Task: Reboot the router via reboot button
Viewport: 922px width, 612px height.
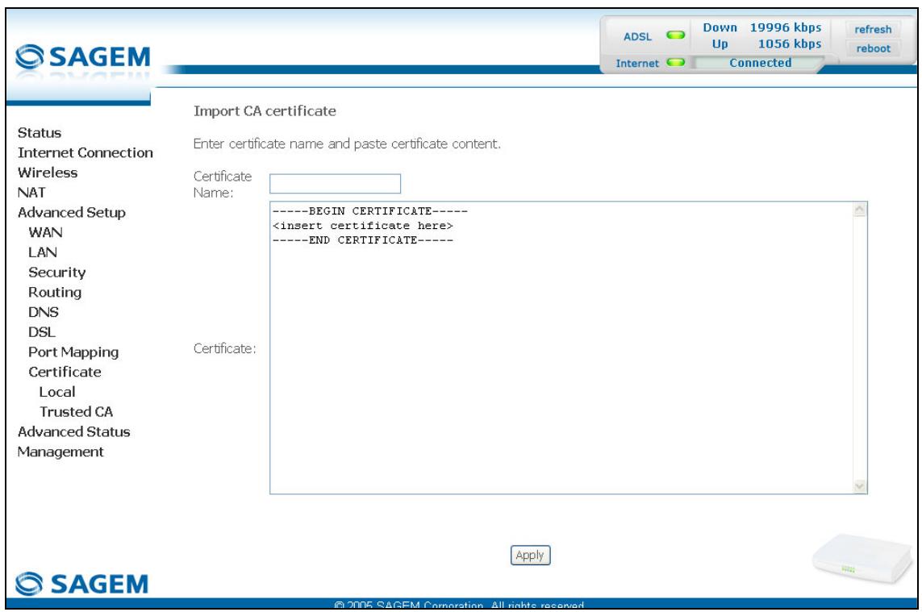Action: (873, 48)
